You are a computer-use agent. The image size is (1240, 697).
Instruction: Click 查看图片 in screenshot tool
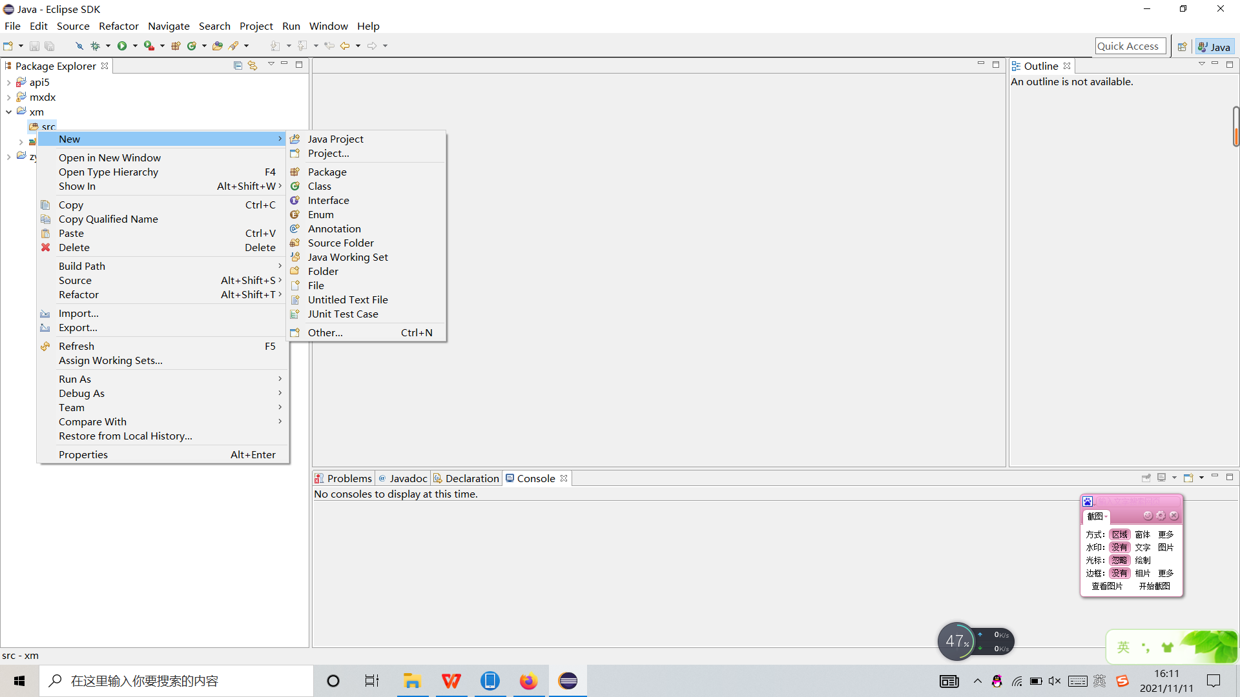point(1107,586)
